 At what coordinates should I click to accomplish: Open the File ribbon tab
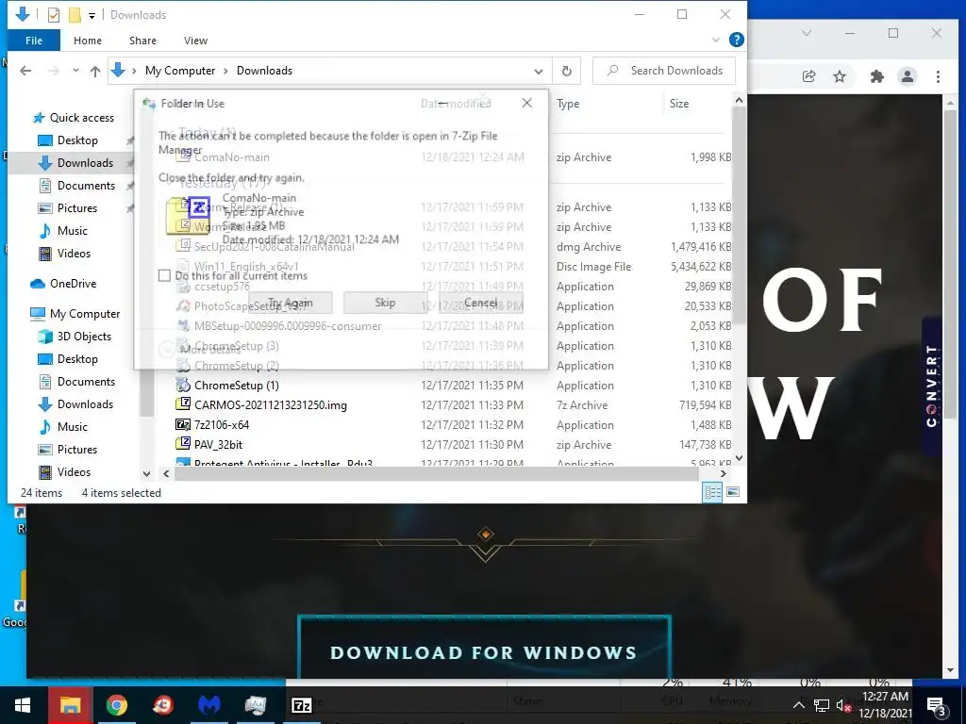tap(34, 41)
